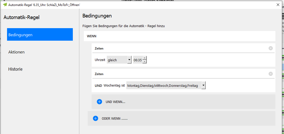The image size is (284, 134).
Task: Remove the Uhrzeit Zeiten condition
Action: point(270,48)
